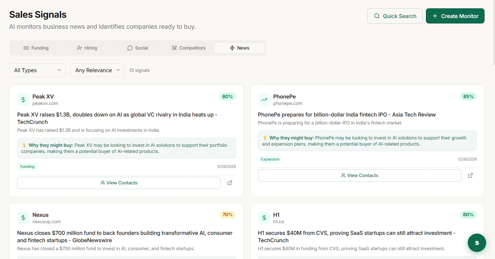
Task: Click the 5/29/2026 date on Peak XV card
Action: (227, 167)
